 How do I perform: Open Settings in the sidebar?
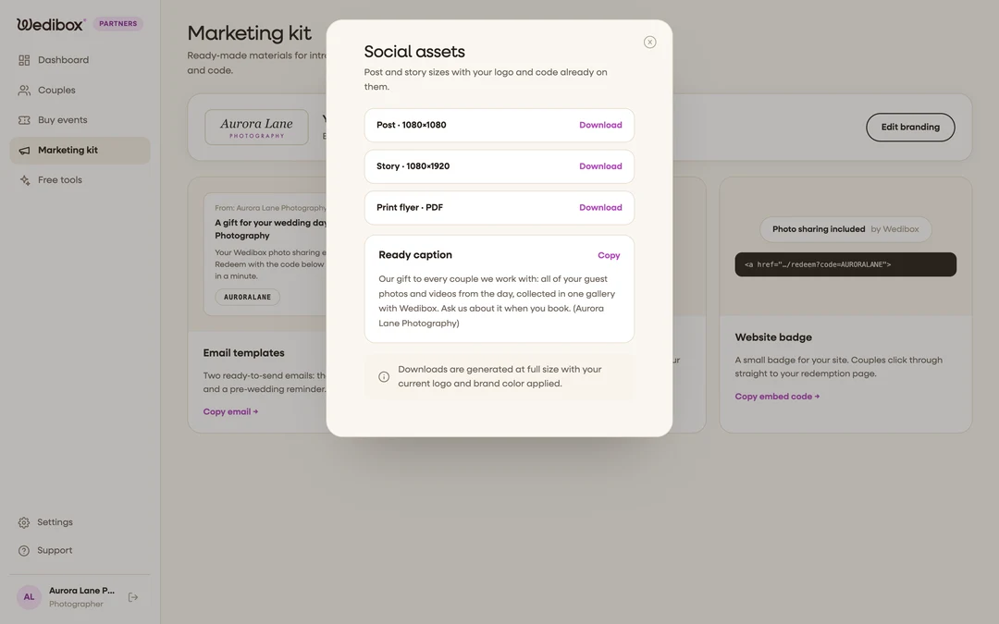(x=80, y=522)
